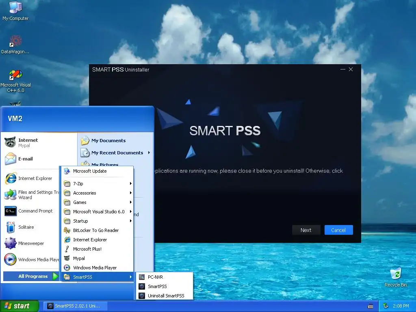Open Microsoft Plus! program entry
Viewport: 416px width, 312px height.
(x=97, y=249)
